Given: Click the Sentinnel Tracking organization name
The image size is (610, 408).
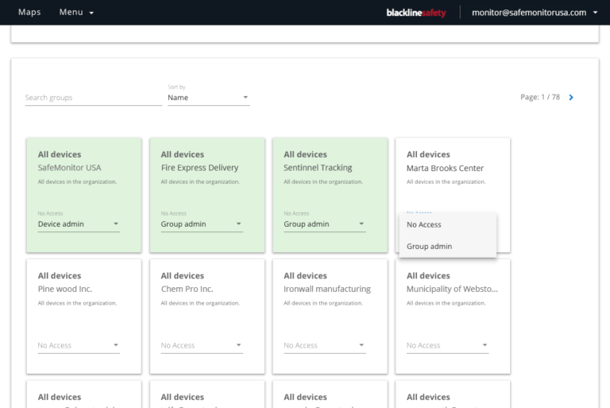Looking at the screenshot, I should tap(318, 168).
